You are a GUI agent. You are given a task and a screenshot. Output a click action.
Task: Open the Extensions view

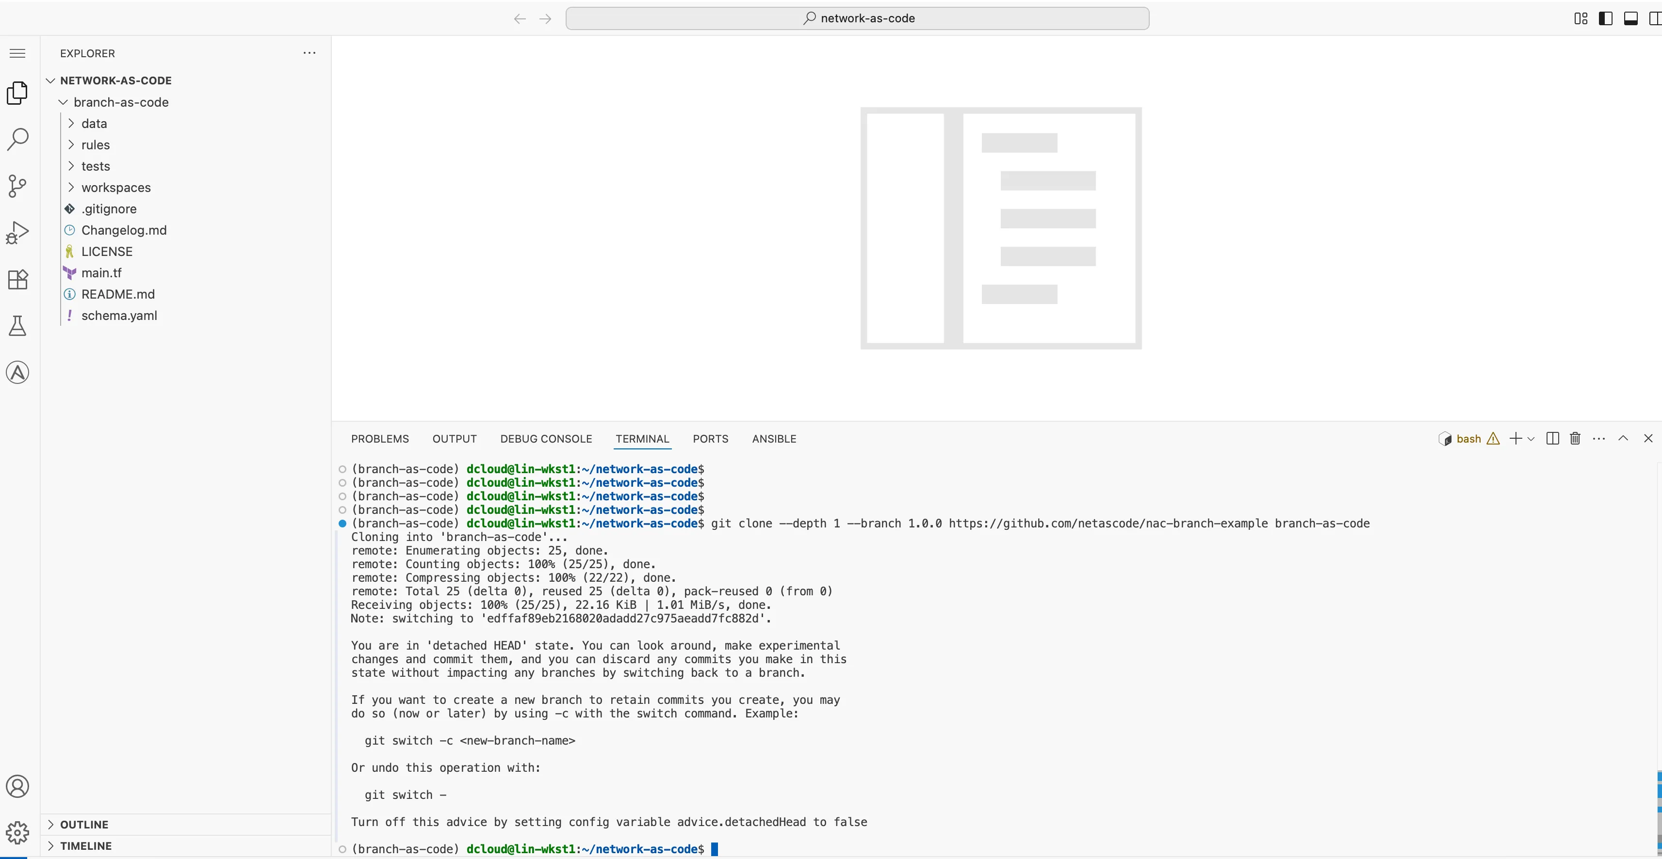[x=17, y=279]
